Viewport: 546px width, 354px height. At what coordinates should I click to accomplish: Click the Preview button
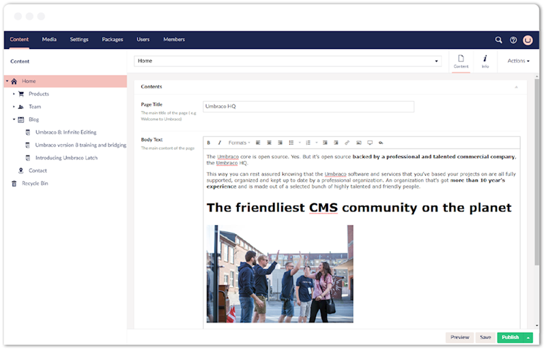pos(459,338)
